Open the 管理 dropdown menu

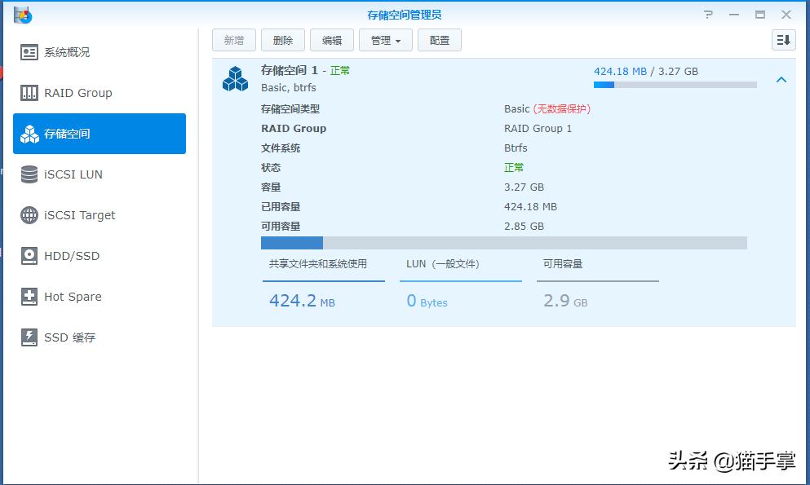[x=385, y=39]
